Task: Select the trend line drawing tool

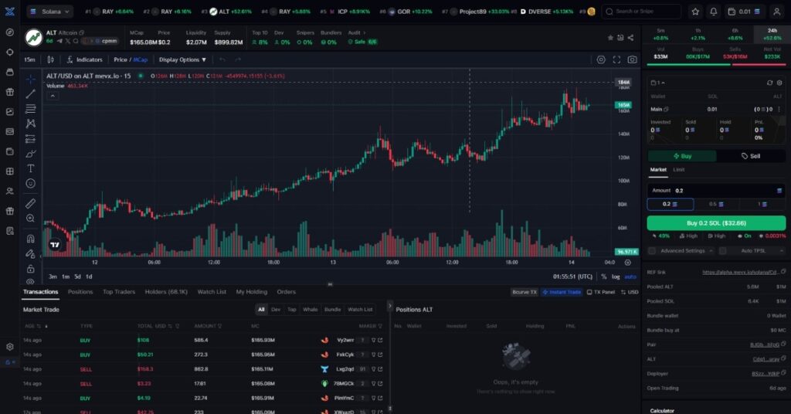Action: point(31,93)
